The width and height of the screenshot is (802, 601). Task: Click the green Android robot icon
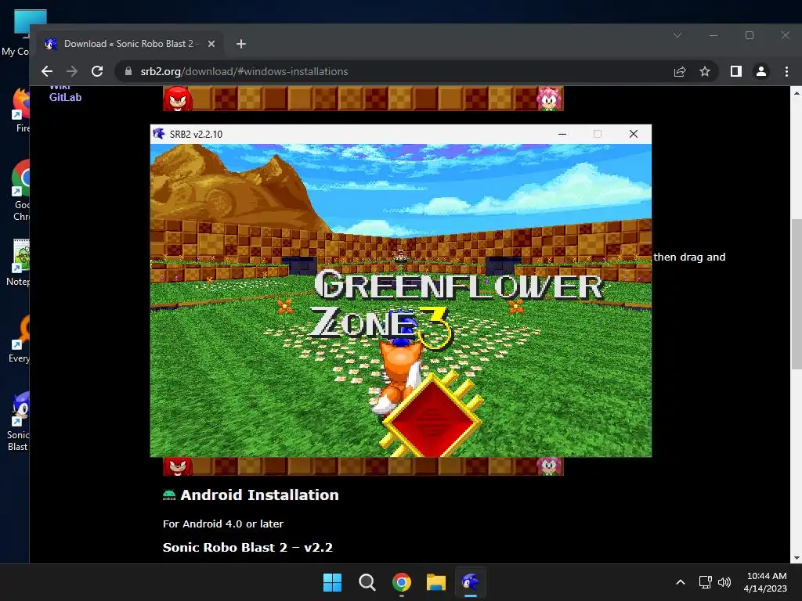click(x=169, y=495)
